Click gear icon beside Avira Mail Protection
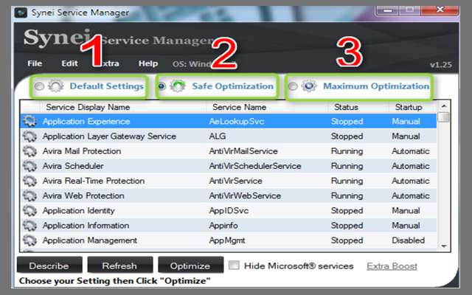Viewport: 472px width, 295px height. pos(29,151)
